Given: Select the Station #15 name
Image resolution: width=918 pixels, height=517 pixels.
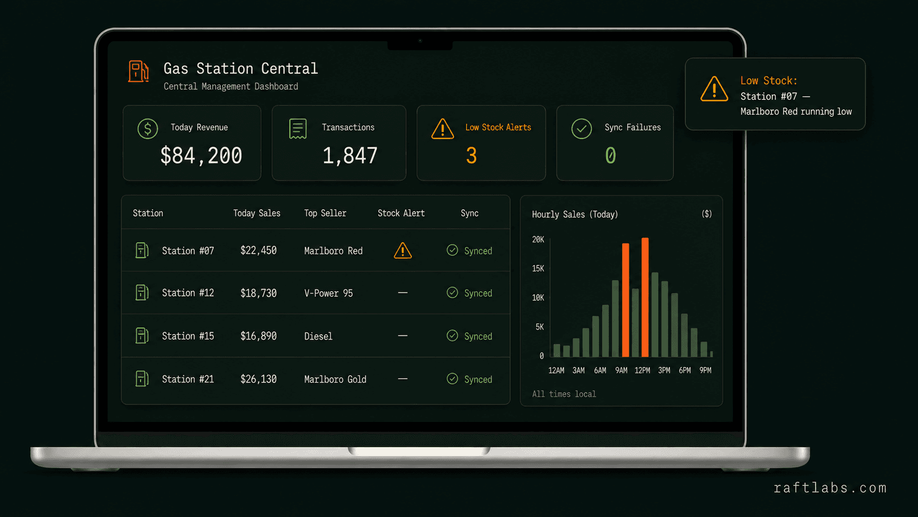Looking at the screenshot, I should coord(188,336).
